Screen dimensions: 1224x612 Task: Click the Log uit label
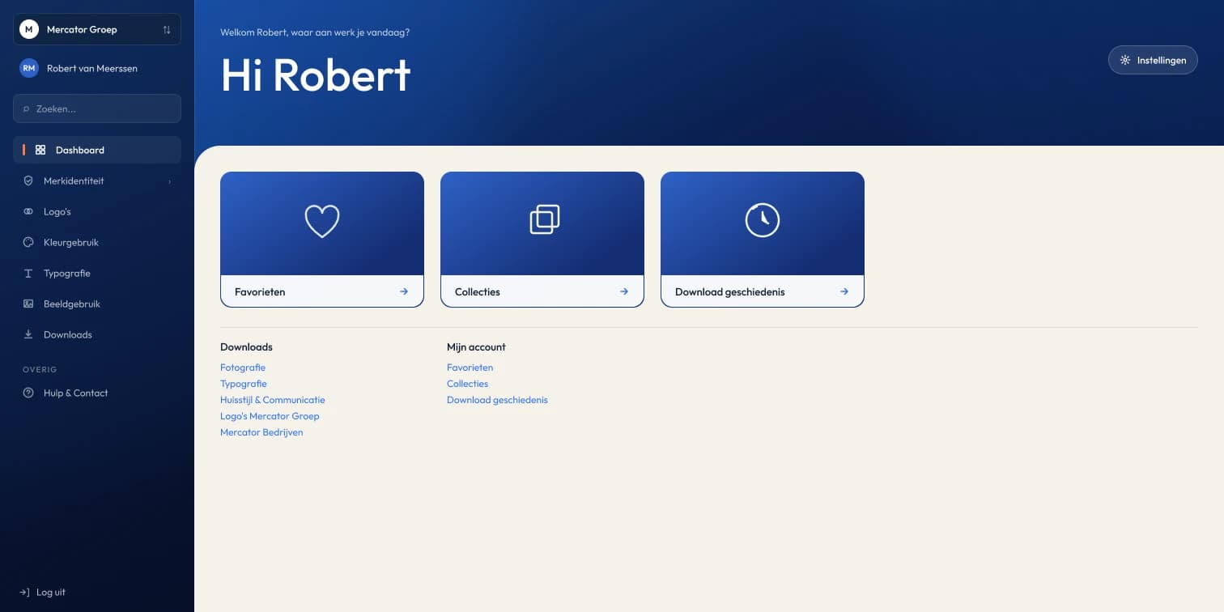[x=51, y=592]
